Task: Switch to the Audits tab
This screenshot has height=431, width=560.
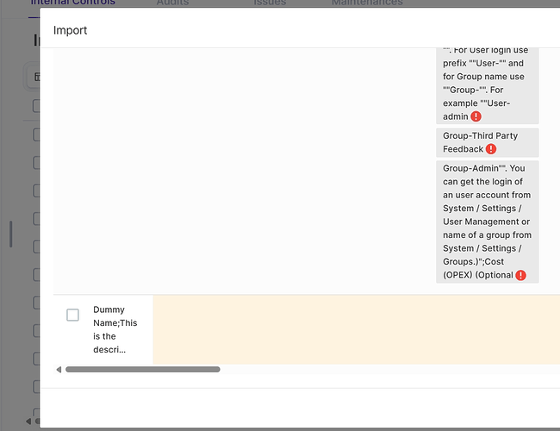Action: pos(173,3)
